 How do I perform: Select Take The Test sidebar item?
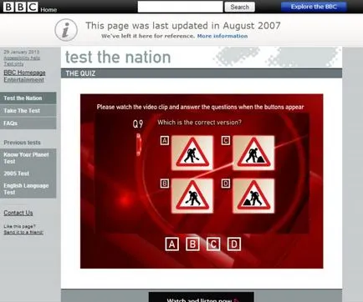tap(28, 111)
